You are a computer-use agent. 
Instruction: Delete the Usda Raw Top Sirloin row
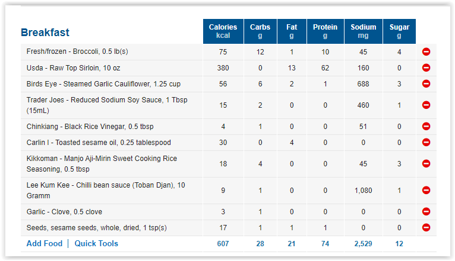pyautogui.click(x=426, y=67)
